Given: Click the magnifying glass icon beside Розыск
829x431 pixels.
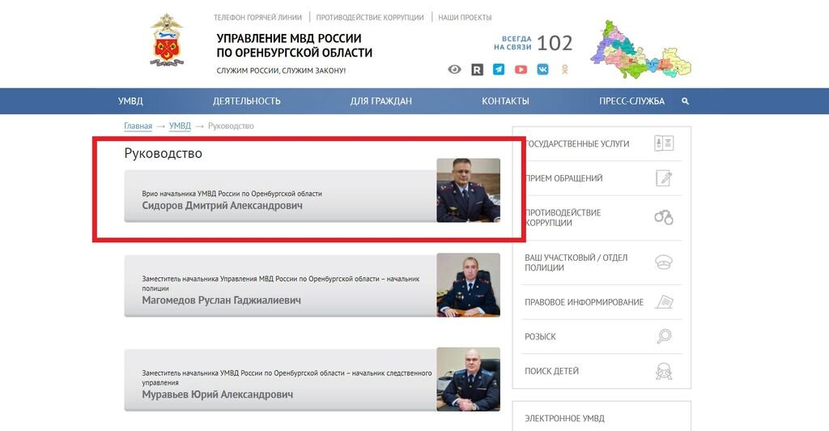Looking at the screenshot, I should pos(664,336).
